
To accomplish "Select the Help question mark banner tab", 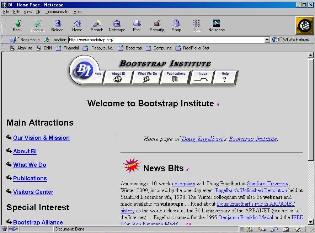I will click(225, 77).
